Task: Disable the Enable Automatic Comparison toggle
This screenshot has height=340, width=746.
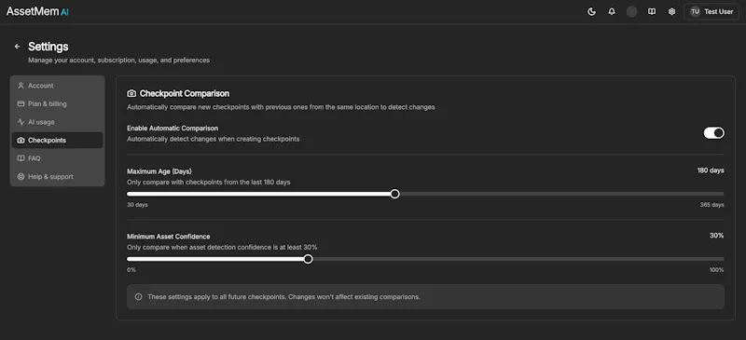Action: pos(713,132)
